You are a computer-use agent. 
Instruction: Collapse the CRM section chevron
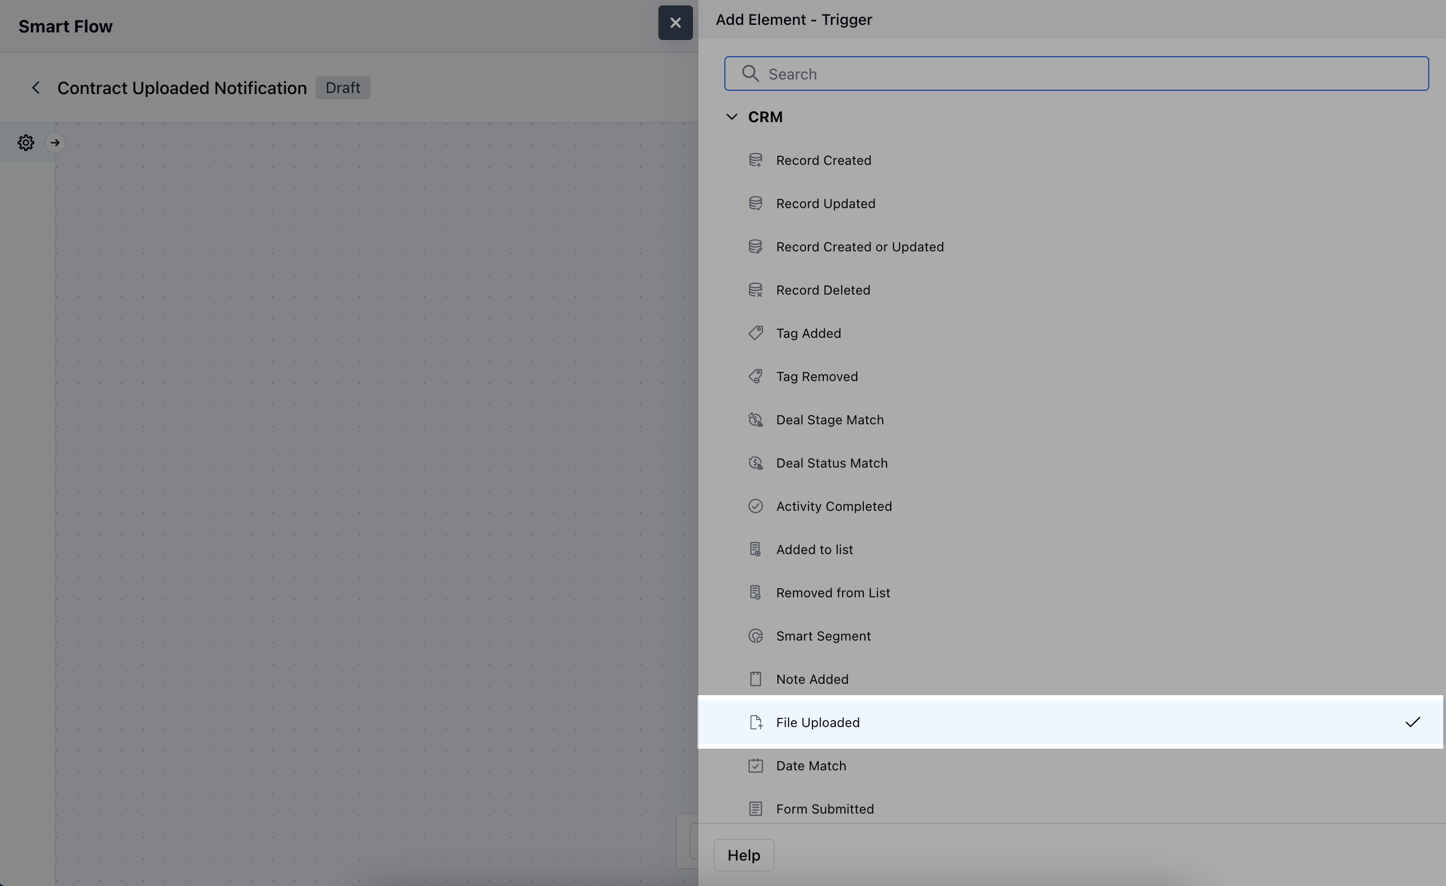tap(731, 117)
